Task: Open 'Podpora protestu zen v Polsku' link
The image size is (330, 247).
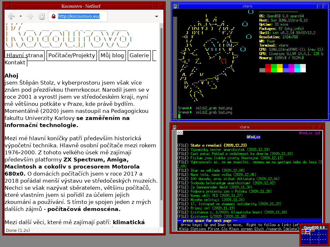Action: (231, 191)
